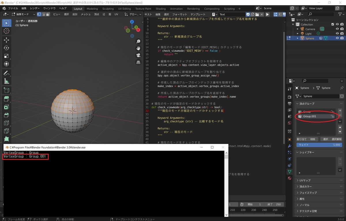The width and height of the screenshot is (346, 221).
Task: Activate the Annotate tool
Action: tap(6, 73)
